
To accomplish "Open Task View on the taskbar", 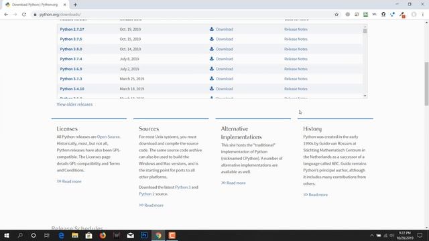I will [x=47, y=235].
